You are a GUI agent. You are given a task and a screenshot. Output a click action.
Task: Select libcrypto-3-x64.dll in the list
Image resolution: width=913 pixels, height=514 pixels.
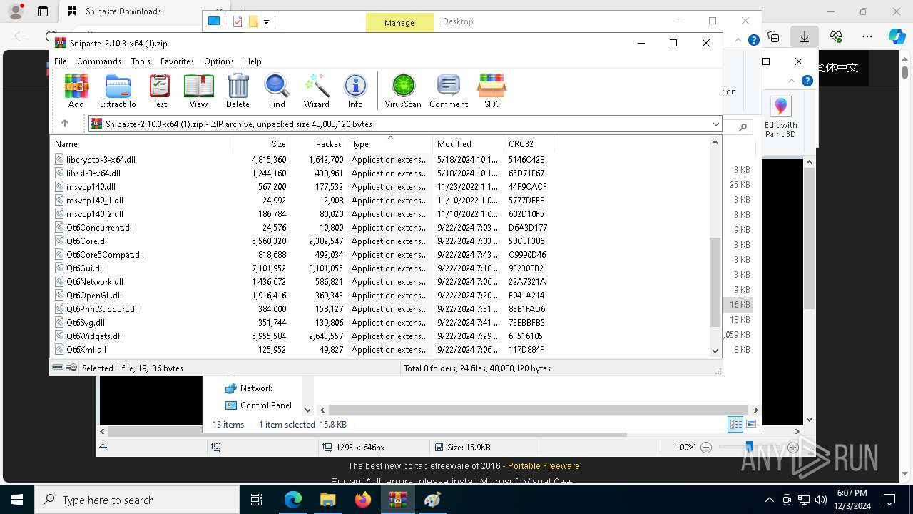coord(380,160)
